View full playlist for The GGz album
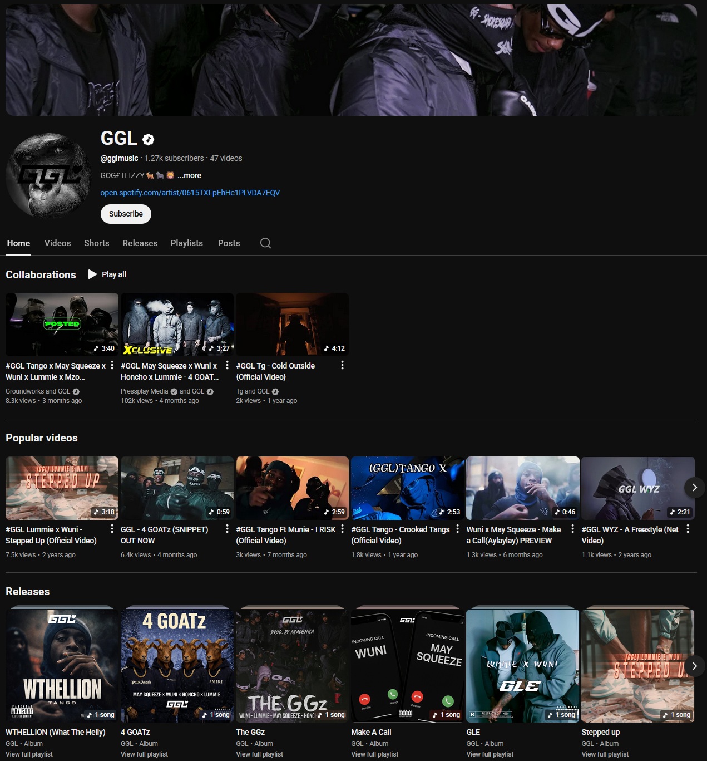This screenshot has height=761, width=707. [x=260, y=754]
